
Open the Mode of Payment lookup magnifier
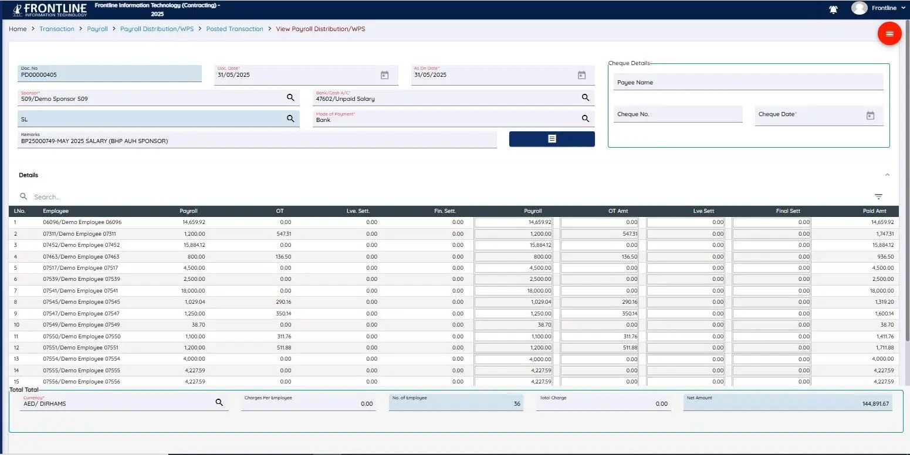(x=585, y=118)
